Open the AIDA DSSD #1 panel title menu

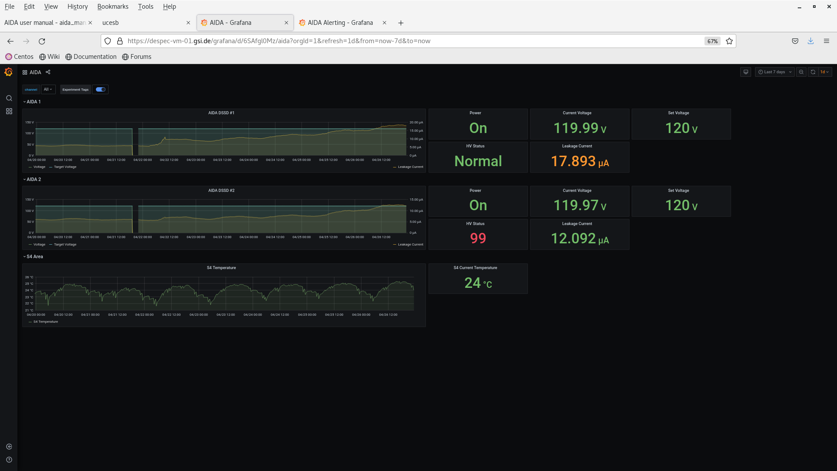(x=221, y=113)
